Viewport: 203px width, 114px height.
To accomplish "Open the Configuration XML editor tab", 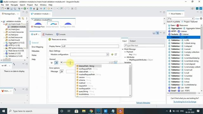I will tap(68, 27).
